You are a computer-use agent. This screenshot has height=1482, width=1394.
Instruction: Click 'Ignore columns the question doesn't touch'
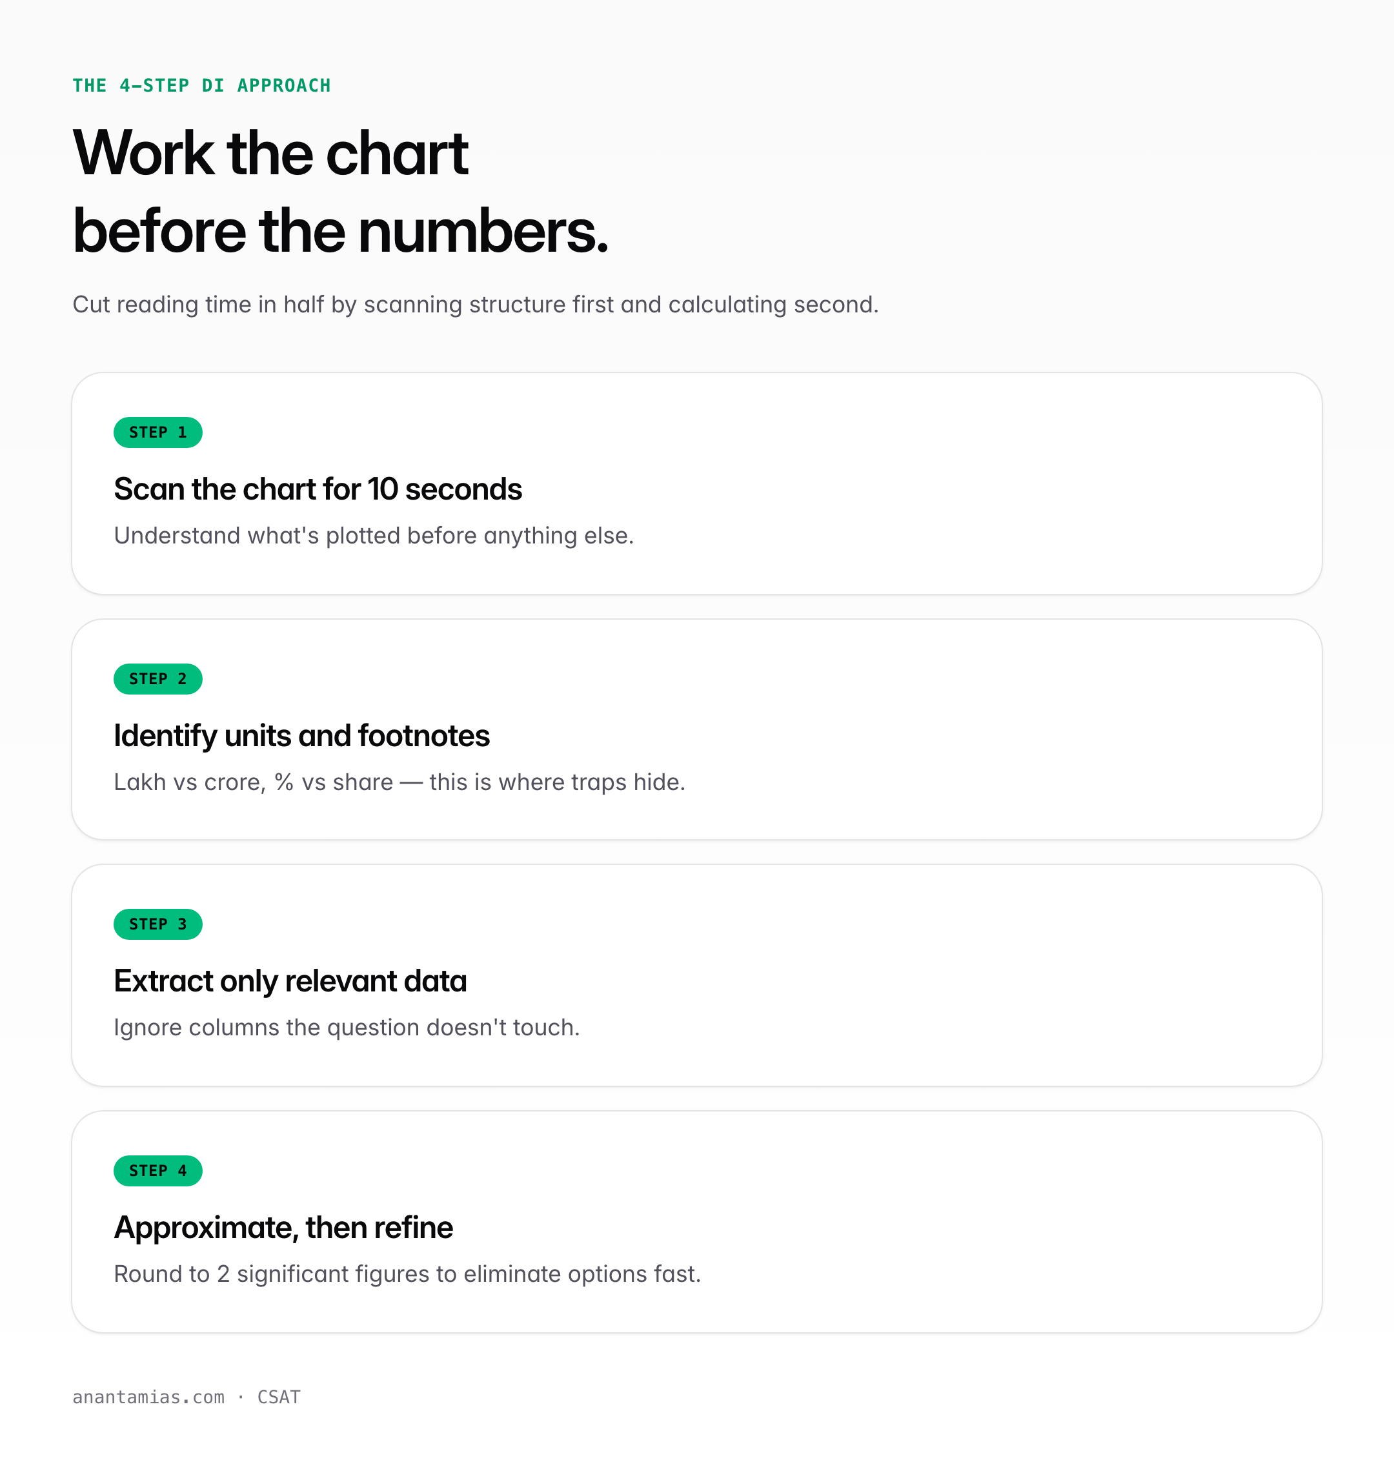click(345, 1028)
